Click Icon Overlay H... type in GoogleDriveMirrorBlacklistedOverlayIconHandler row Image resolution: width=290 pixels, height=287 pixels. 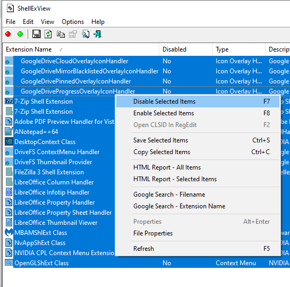(238, 71)
